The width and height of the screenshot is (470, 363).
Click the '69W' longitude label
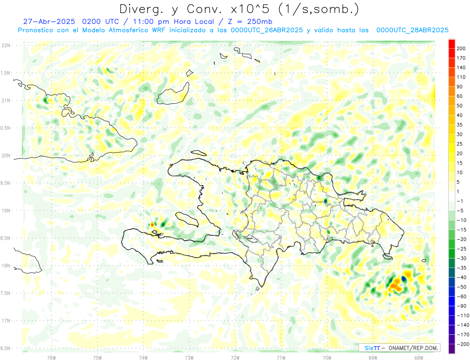point(373,358)
